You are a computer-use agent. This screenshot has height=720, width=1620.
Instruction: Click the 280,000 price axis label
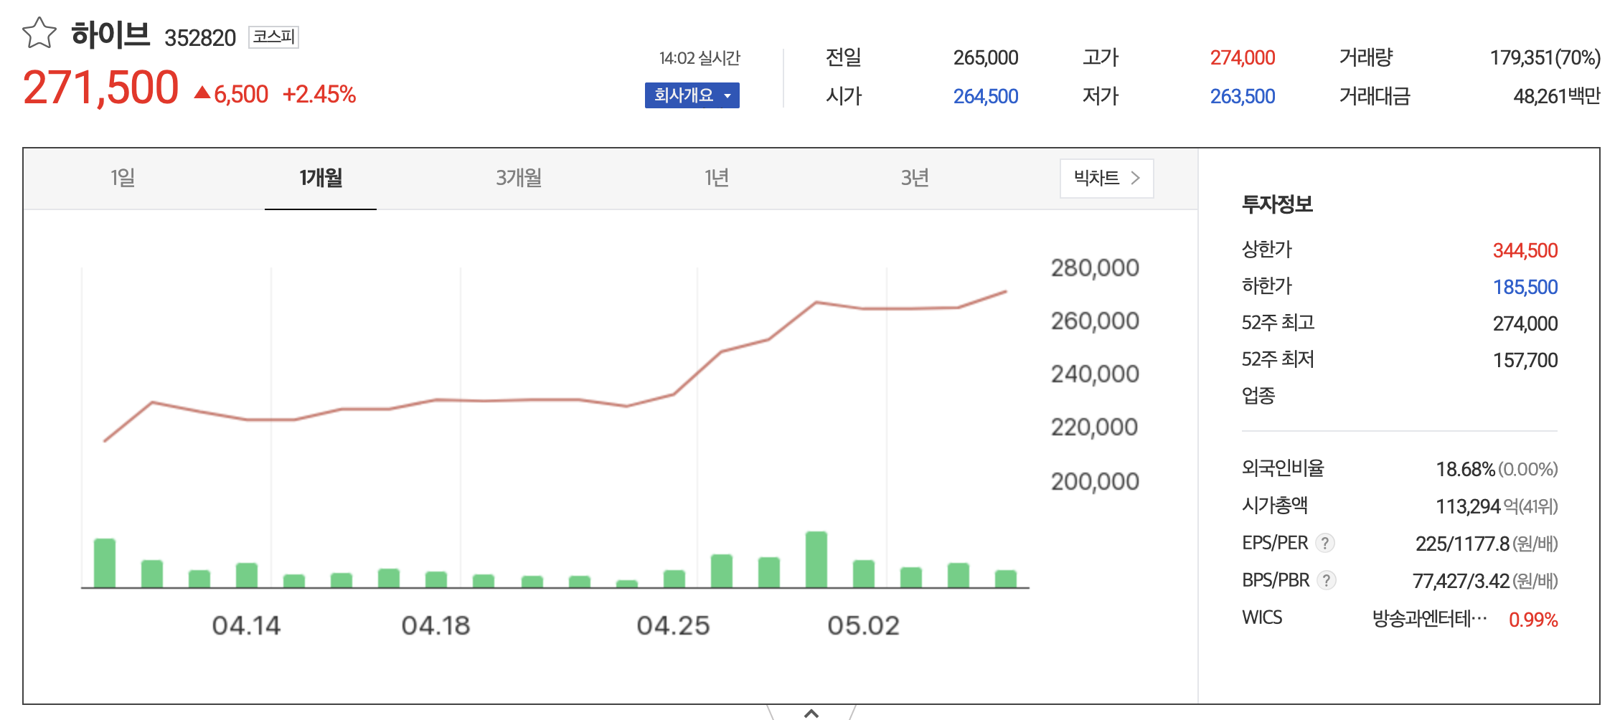point(1095,268)
